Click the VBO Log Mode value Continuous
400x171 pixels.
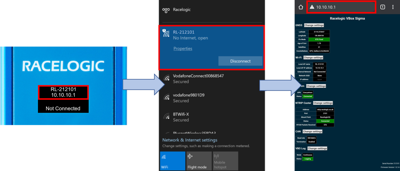[308, 155]
